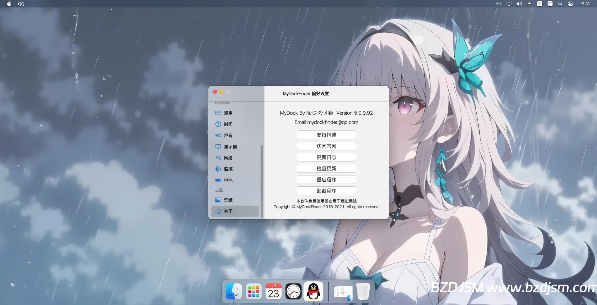Select 电池 battery icon in sidebar
This screenshot has width=597, height=305.
point(218,180)
